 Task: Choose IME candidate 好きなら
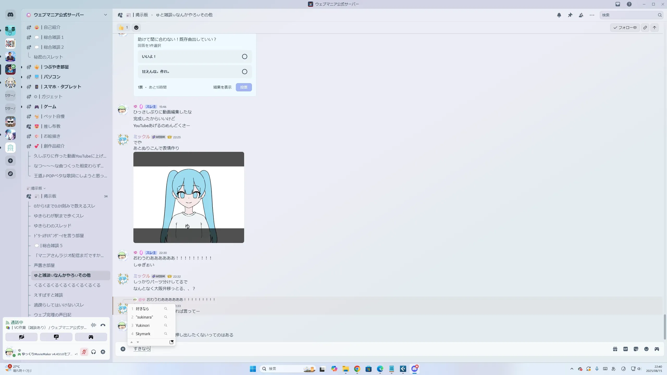tap(142, 309)
